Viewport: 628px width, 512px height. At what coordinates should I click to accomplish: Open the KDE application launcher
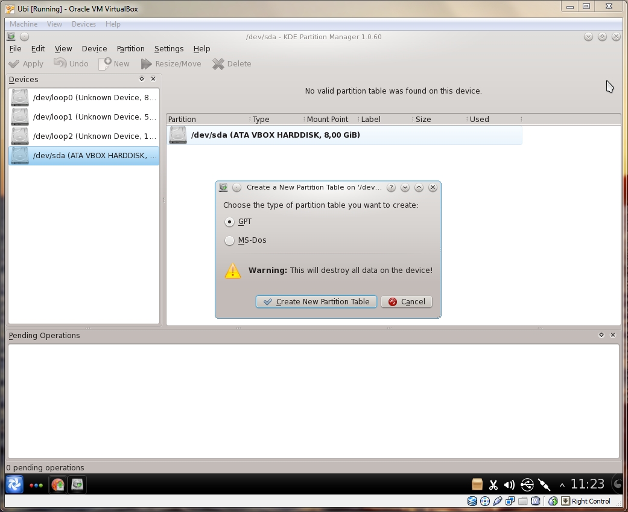coord(14,485)
